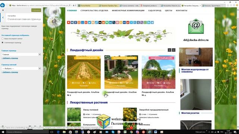This screenshot has width=239, height=134.
Task: Share page via WhatsApp icon
Action: [x=145, y=22]
